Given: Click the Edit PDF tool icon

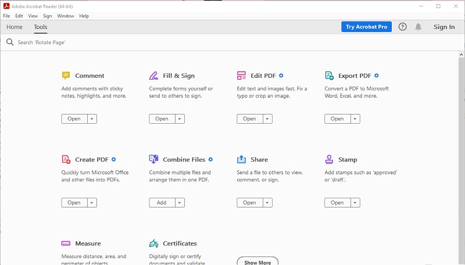Looking at the screenshot, I should point(241,76).
